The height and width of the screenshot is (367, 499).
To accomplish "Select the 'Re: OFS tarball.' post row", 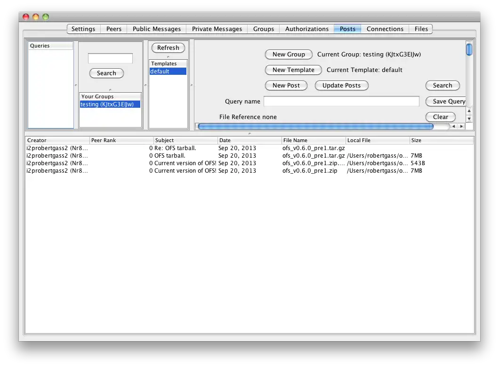I will [x=249, y=148].
